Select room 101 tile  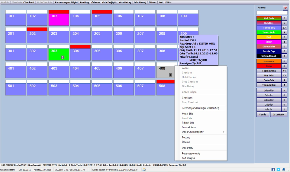[x=15, y=18]
